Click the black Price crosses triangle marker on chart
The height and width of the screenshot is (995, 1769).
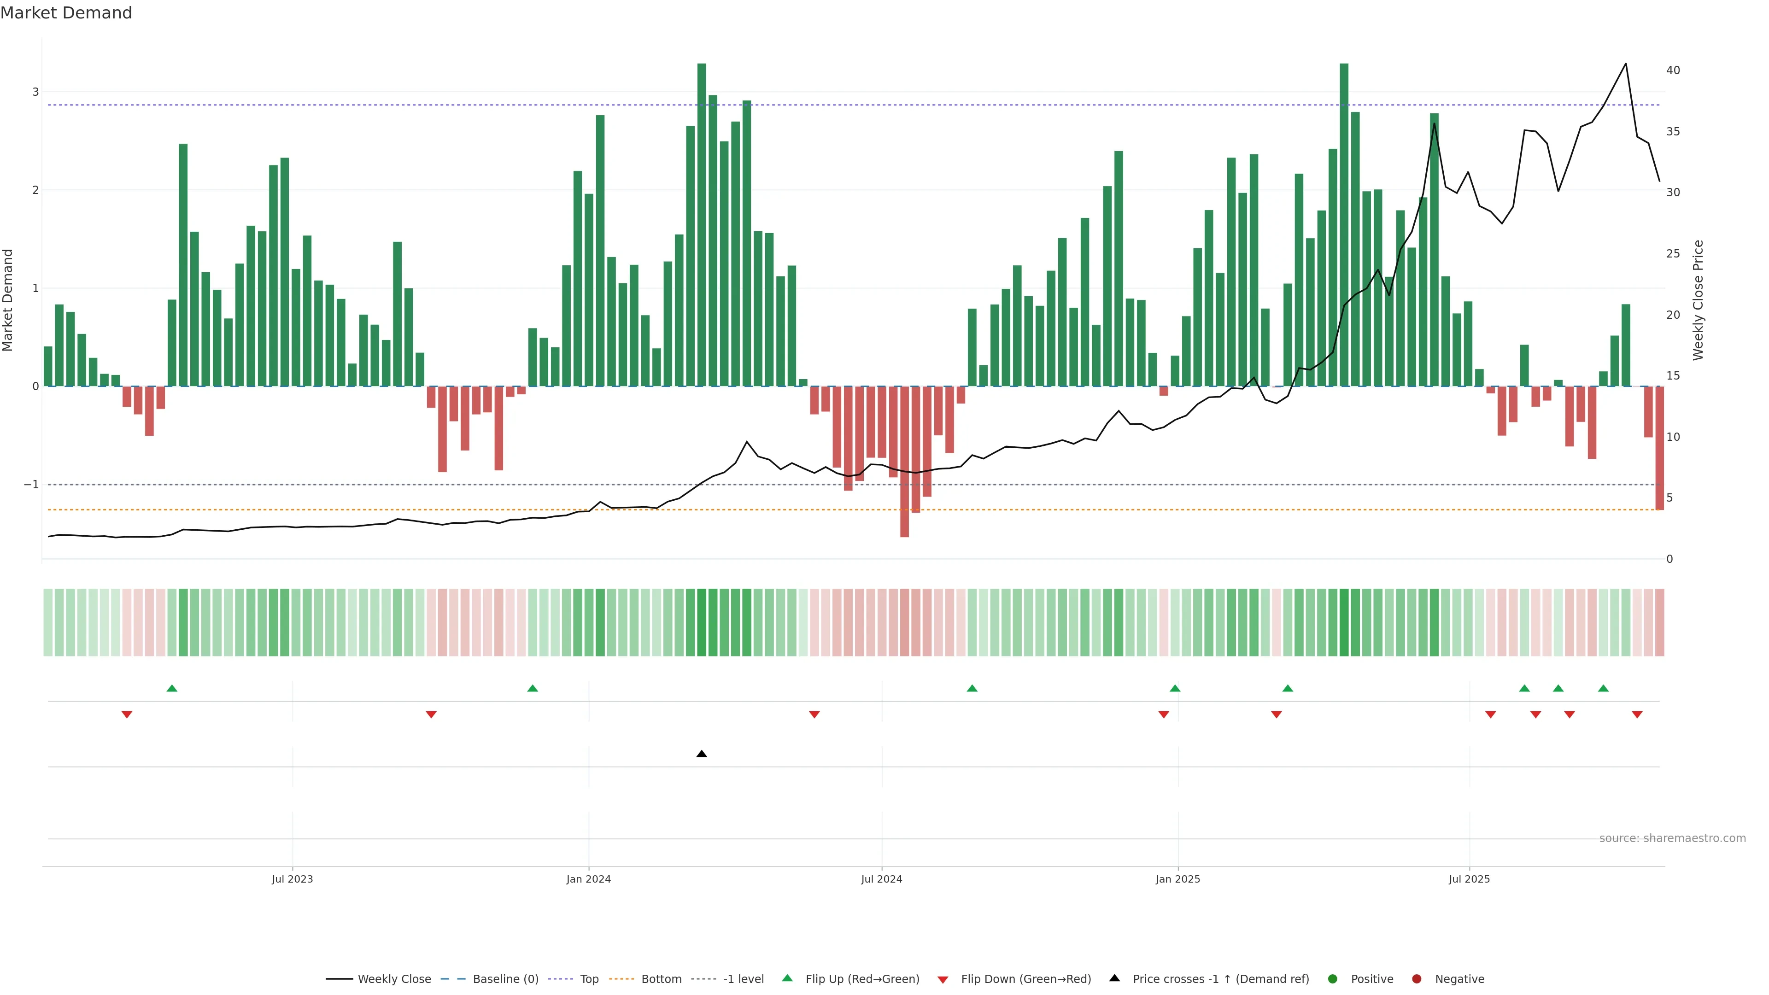701,754
